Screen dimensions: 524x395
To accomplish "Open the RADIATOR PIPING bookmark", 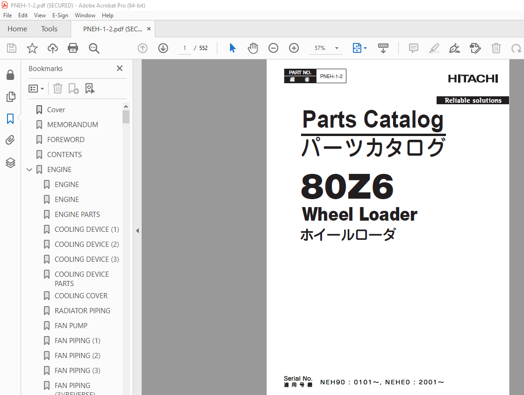I will [x=82, y=311].
